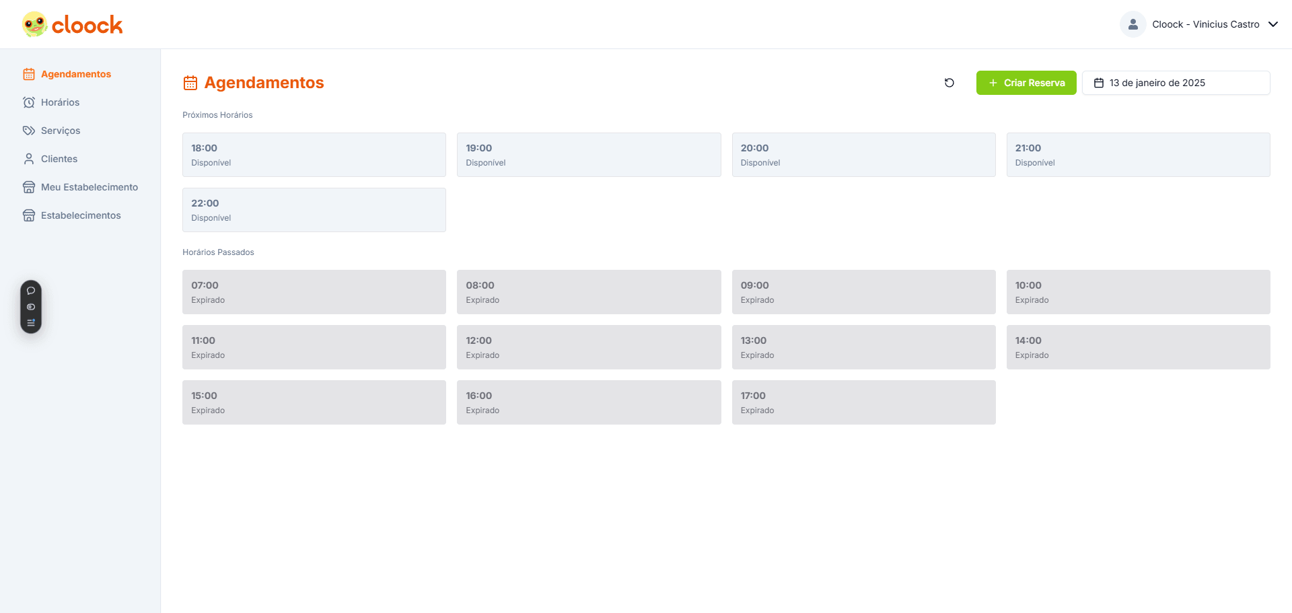This screenshot has width=1292, height=613.
Task: Pick the 20:00 Disponível time slot
Action: pos(863,155)
